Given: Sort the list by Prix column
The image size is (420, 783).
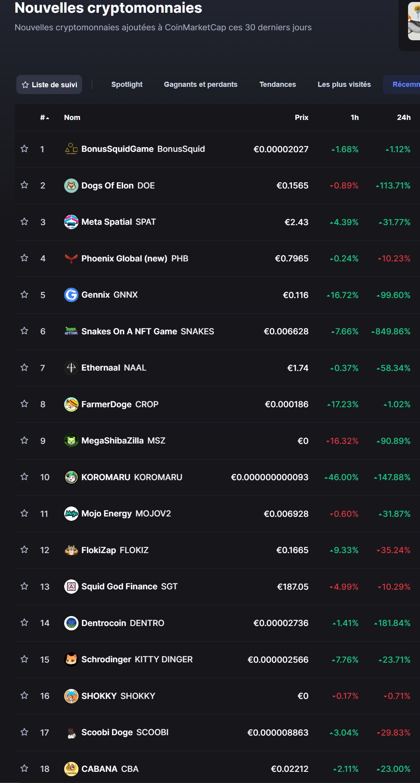Looking at the screenshot, I should pos(301,118).
